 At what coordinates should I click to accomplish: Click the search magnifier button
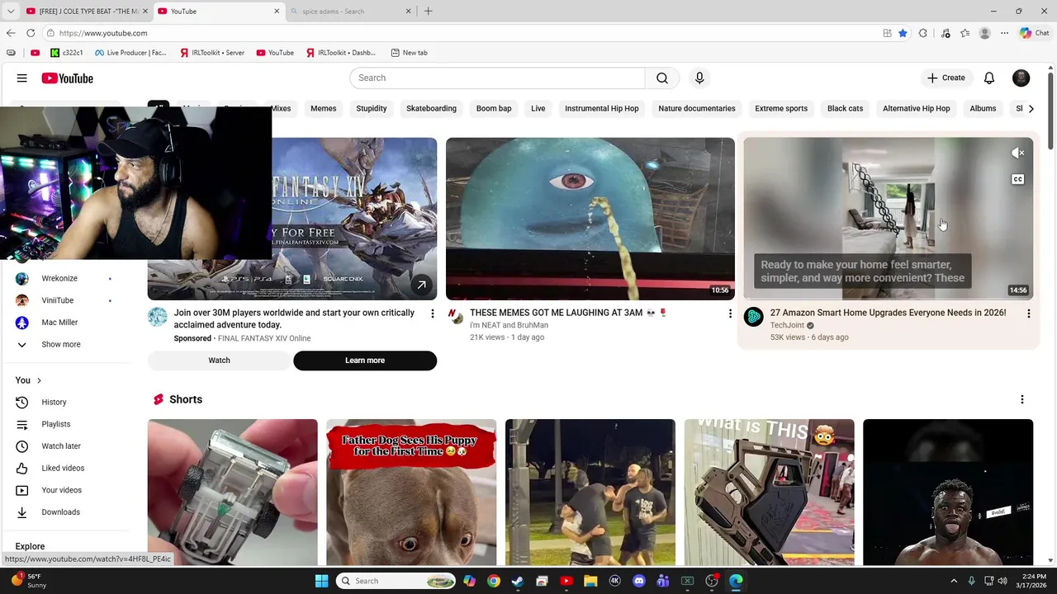[662, 78]
